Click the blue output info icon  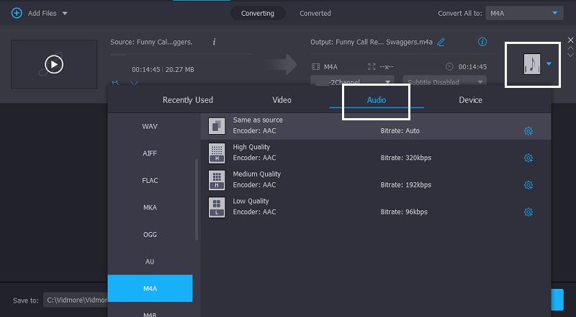click(482, 42)
